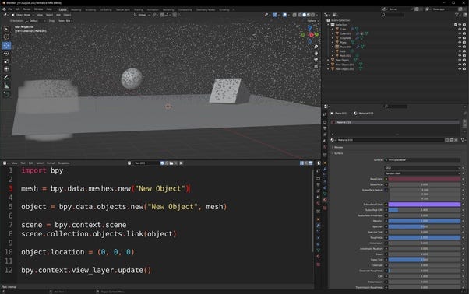Click the Select Box drag selector
The width and height of the screenshot is (469, 294).
tap(65, 21)
